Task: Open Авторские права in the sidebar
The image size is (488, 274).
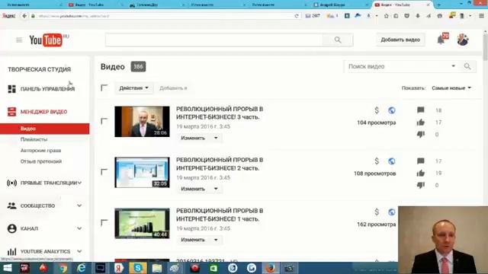Action: coord(40,151)
